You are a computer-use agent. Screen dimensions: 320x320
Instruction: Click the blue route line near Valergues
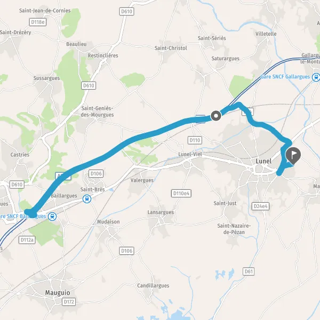point(141,137)
